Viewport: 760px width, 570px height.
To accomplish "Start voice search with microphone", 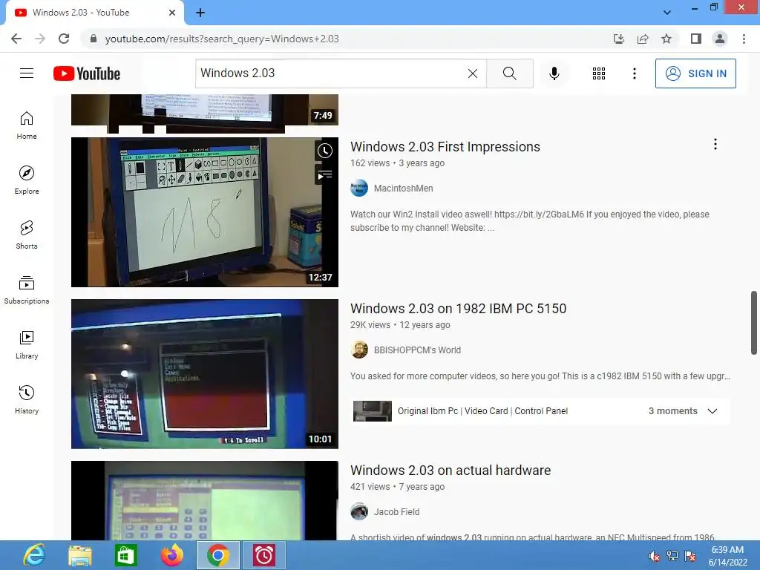I will pyautogui.click(x=554, y=73).
